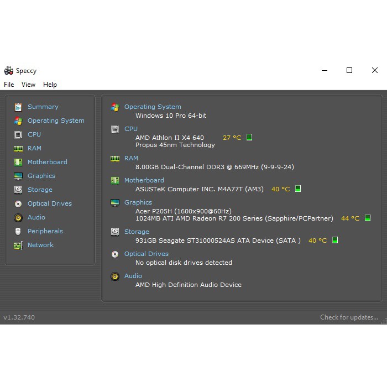Select Motherboard label in the sidebar

(x=48, y=162)
